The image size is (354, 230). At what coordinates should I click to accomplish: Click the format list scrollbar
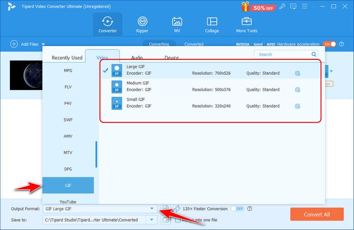point(96,154)
